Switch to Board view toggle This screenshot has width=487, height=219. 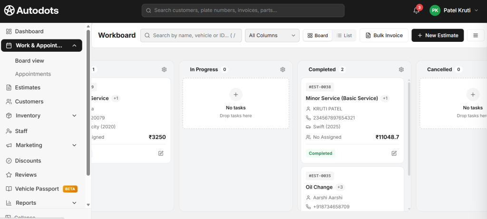pyautogui.click(x=318, y=36)
